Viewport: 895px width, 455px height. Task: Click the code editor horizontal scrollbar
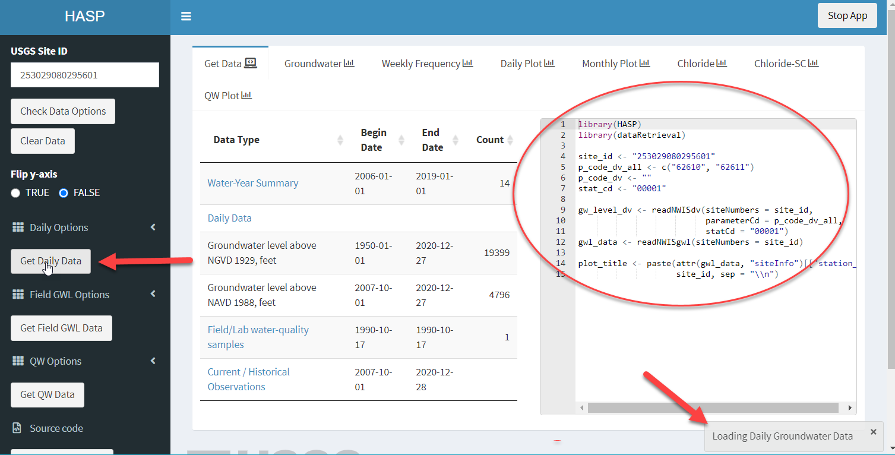pos(713,408)
